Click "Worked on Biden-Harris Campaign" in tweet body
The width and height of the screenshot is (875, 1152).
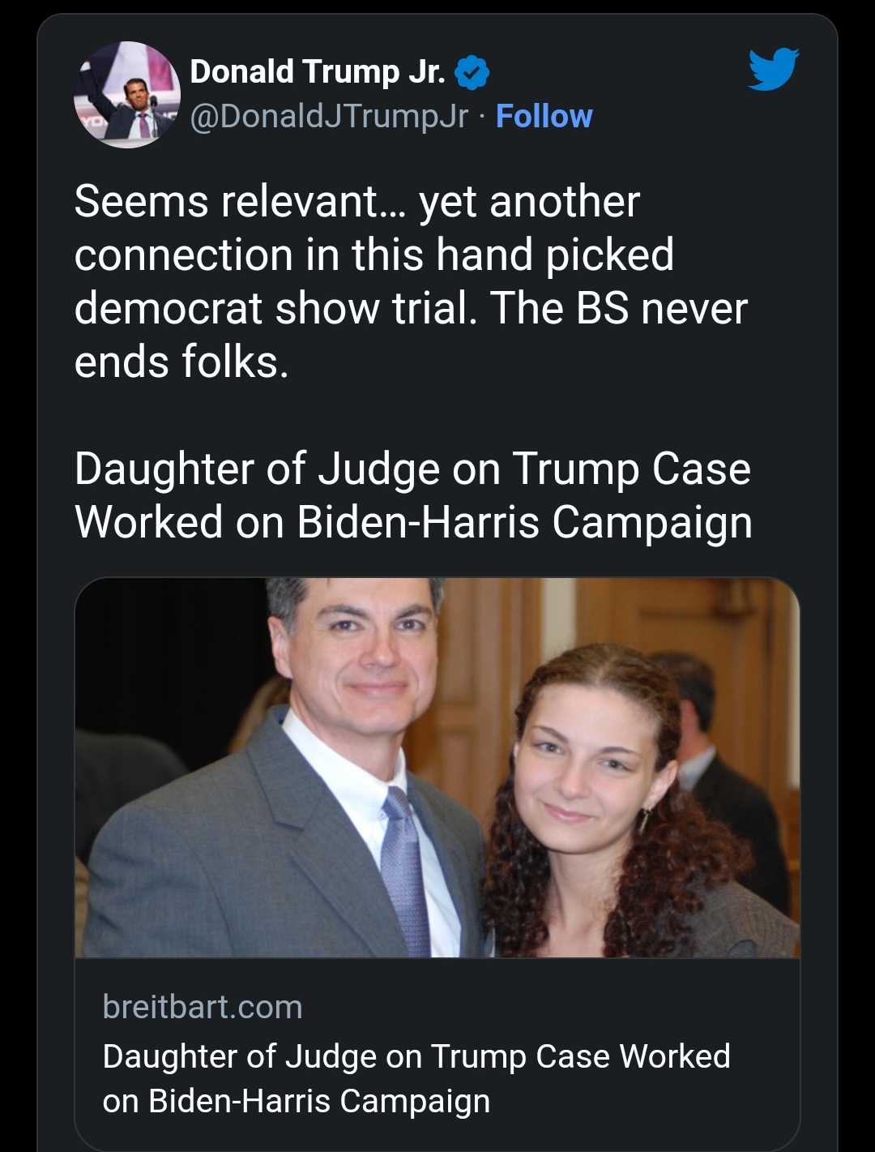[x=413, y=521]
